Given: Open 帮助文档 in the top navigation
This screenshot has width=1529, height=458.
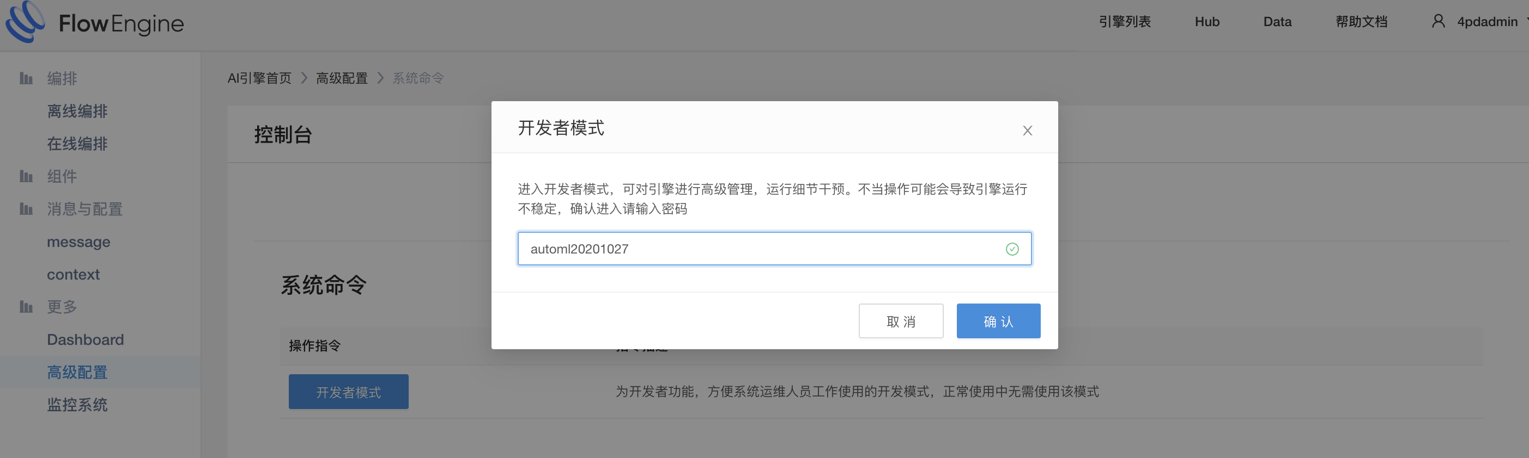Looking at the screenshot, I should [1361, 21].
